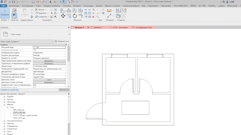241x135 pixels.
Task: Click the Уровень детализации value Низкий
Action: point(49,55)
